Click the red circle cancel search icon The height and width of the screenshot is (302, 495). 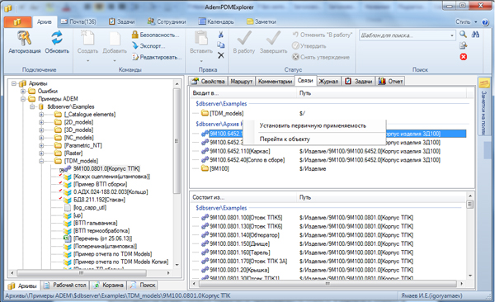[x=464, y=57]
